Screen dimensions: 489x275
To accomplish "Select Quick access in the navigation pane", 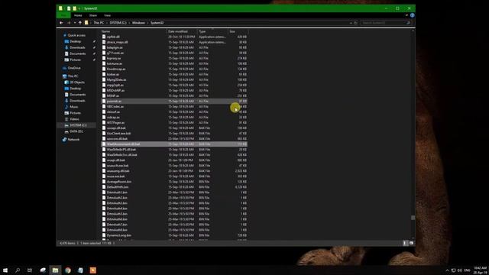I will tap(76, 35).
